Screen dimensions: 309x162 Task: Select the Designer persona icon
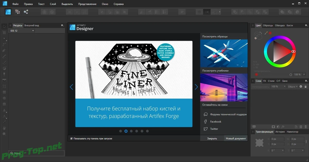(x=8, y=12)
